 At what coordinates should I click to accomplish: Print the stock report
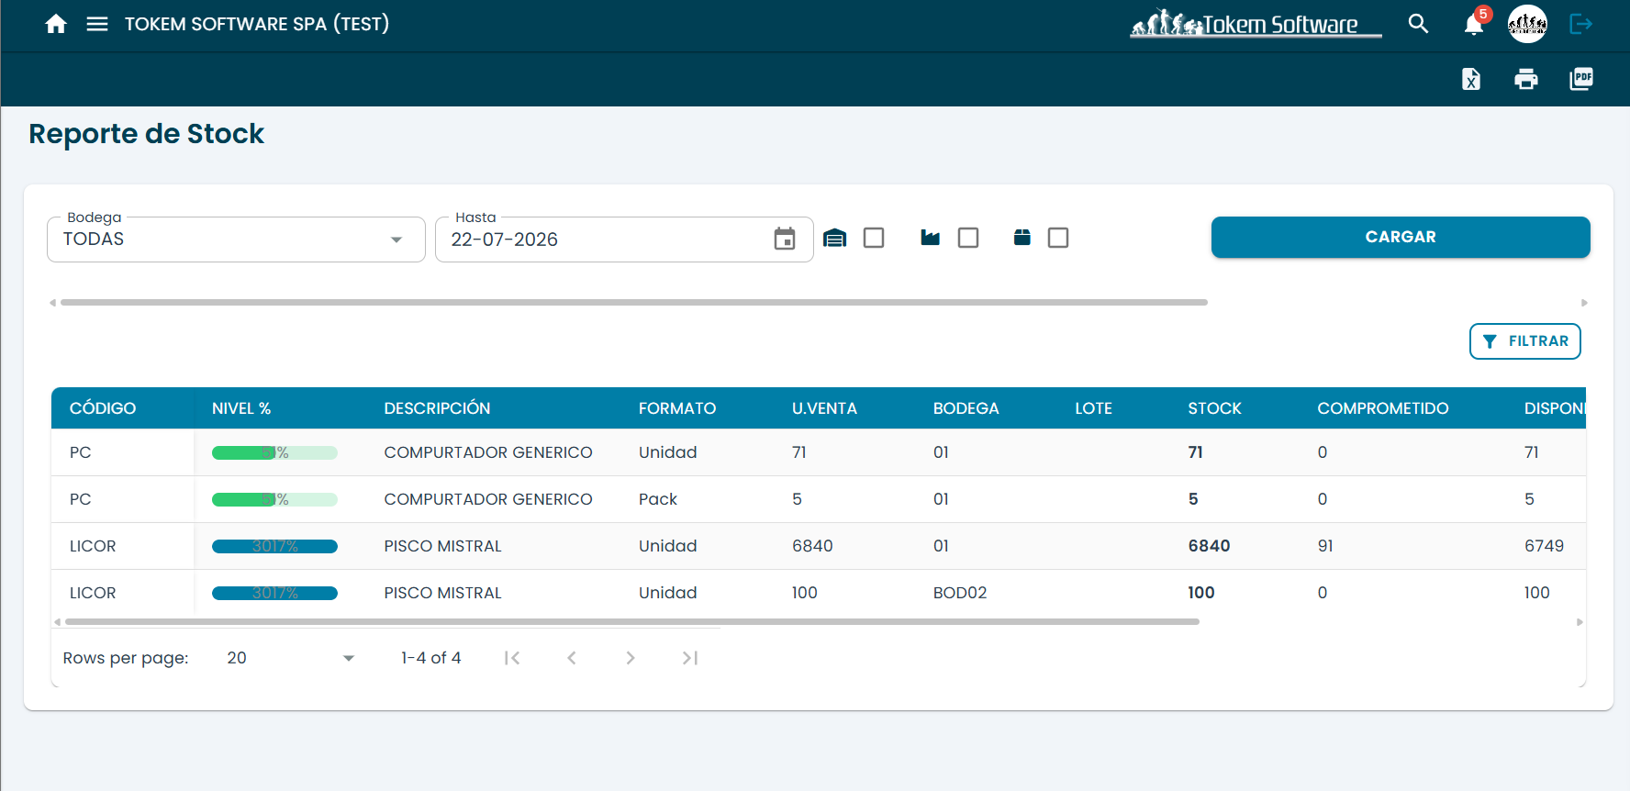(x=1525, y=79)
